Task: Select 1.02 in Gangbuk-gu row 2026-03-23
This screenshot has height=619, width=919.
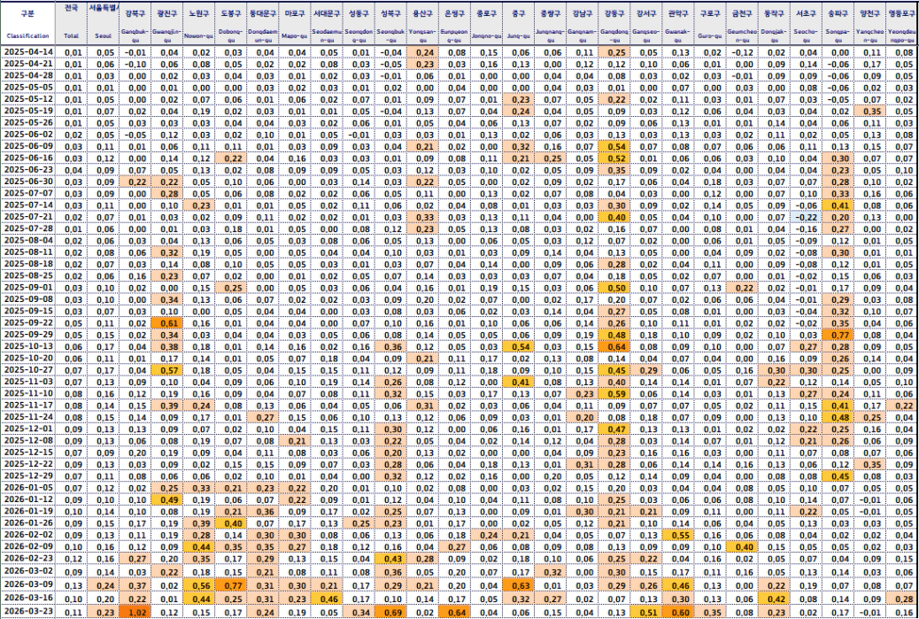Action: pos(135,612)
